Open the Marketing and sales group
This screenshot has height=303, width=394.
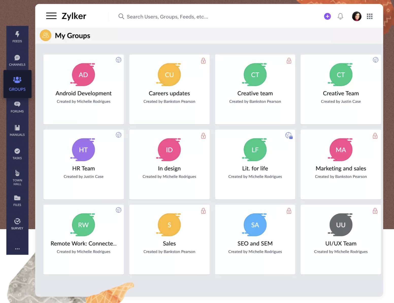tap(341, 169)
